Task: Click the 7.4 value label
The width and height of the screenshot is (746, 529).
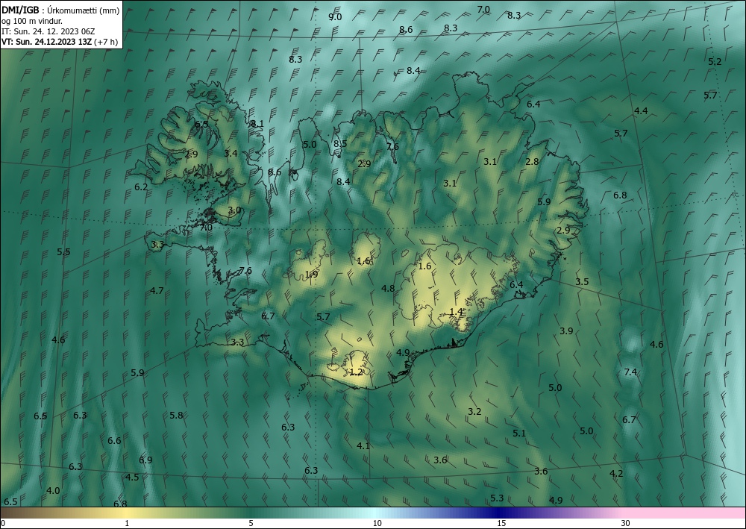Action: [x=630, y=372]
